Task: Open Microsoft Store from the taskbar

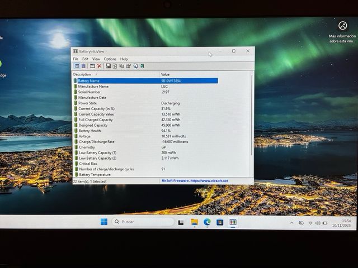Action: 220,222
